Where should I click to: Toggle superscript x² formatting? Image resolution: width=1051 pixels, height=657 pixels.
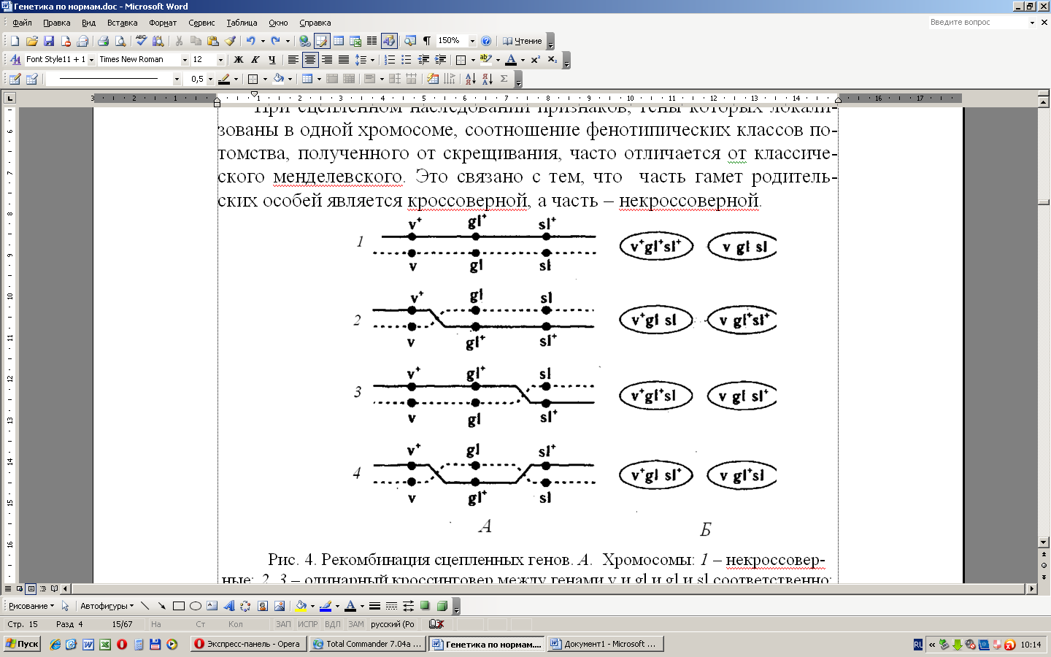(x=535, y=60)
